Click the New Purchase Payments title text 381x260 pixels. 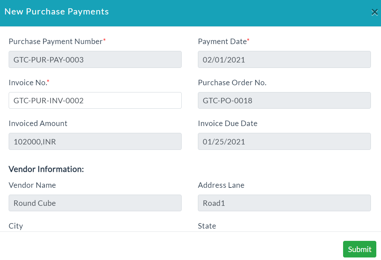click(57, 12)
